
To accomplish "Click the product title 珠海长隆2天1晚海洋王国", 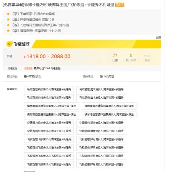I will (58, 5).
